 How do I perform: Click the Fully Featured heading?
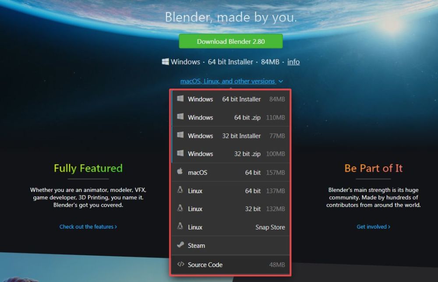point(88,168)
